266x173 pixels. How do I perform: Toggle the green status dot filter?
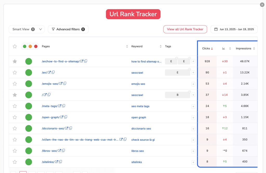pyautogui.click(x=24, y=46)
